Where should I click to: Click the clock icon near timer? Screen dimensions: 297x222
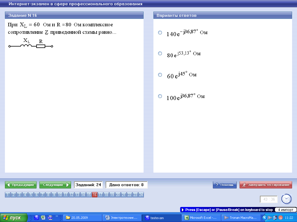(x=286, y=199)
